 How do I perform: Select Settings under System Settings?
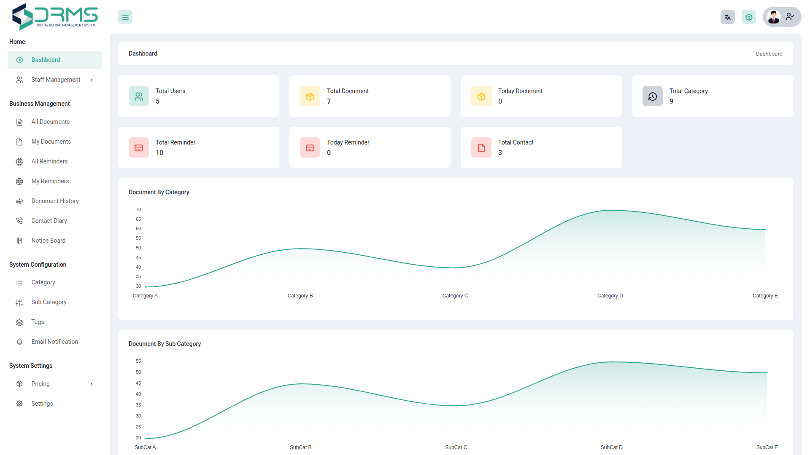click(42, 403)
